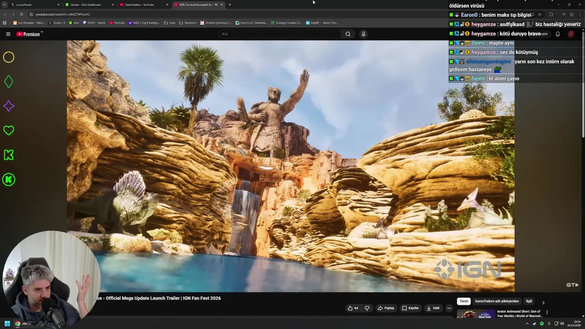Viewport: 585px width, 329px height.
Task: Go forward with the browser forward arrow
Action: click(13, 14)
